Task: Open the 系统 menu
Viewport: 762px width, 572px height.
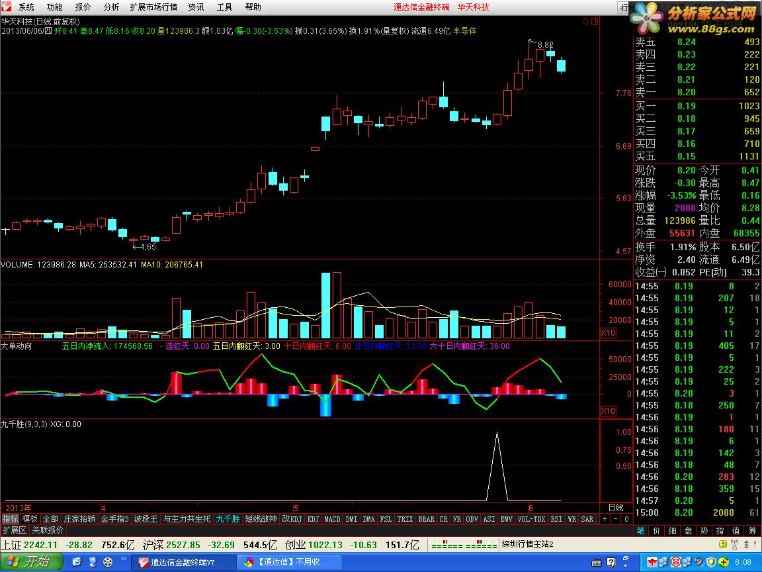Action: pos(26,7)
